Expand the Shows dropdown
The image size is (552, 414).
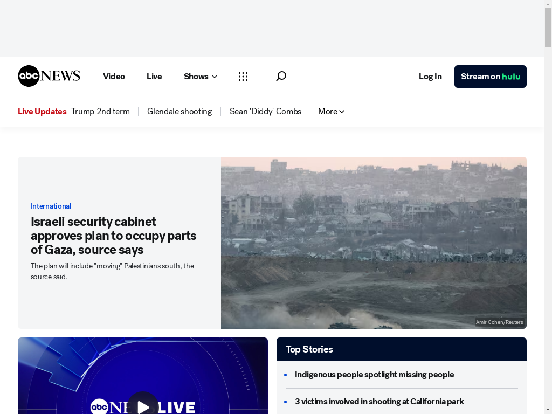point(201,77)
